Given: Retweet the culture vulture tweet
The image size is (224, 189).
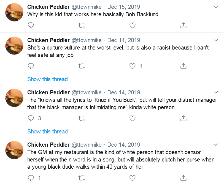Looking at the screenshot, I should point(82,66).
